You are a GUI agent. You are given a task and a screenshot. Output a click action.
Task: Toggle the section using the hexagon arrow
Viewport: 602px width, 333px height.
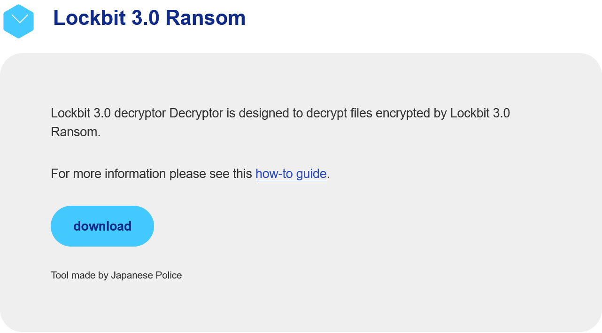pyautogui.click(x=19, y=21)
